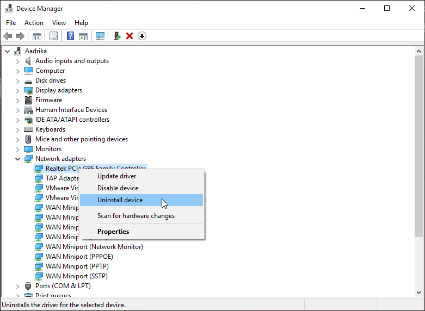The height and width of the screenshot is (311, 425).
Task: Click the Device Manager title bar icon
Action: pyautogui.click(x=9, y=8)
